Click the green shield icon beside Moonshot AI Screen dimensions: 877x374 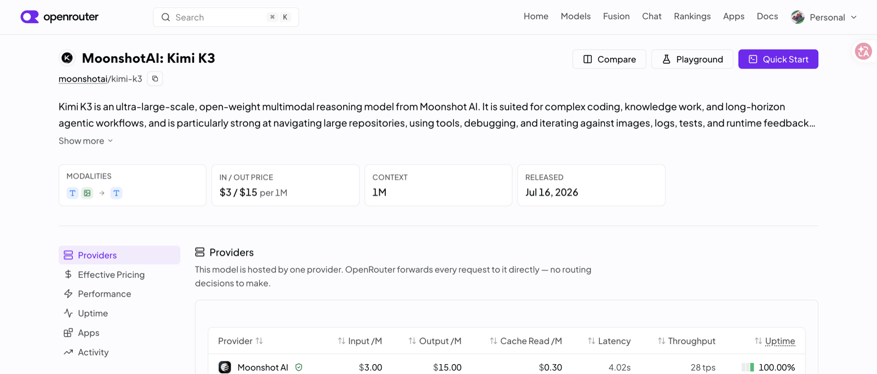(299, 367)
